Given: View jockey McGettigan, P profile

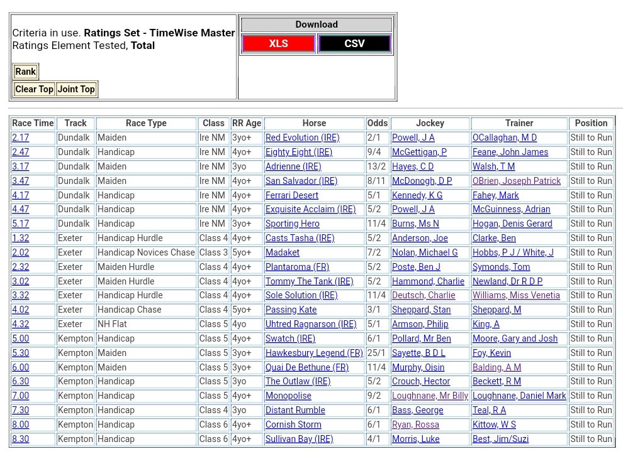Looking at the screenshot, I should pos(419,152).
